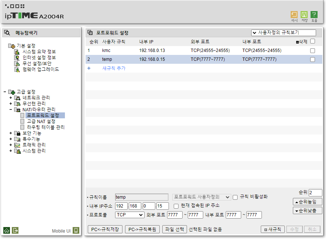This screenshot has height=244, width=329.
Task: Click the 트래픽 관리 icon
Action: coord(17,145)
